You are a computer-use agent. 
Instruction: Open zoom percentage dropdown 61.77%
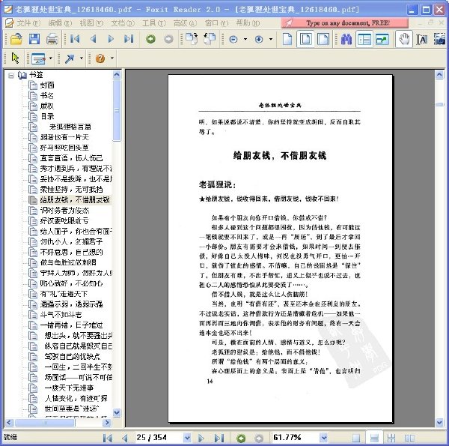coord(323,438)
